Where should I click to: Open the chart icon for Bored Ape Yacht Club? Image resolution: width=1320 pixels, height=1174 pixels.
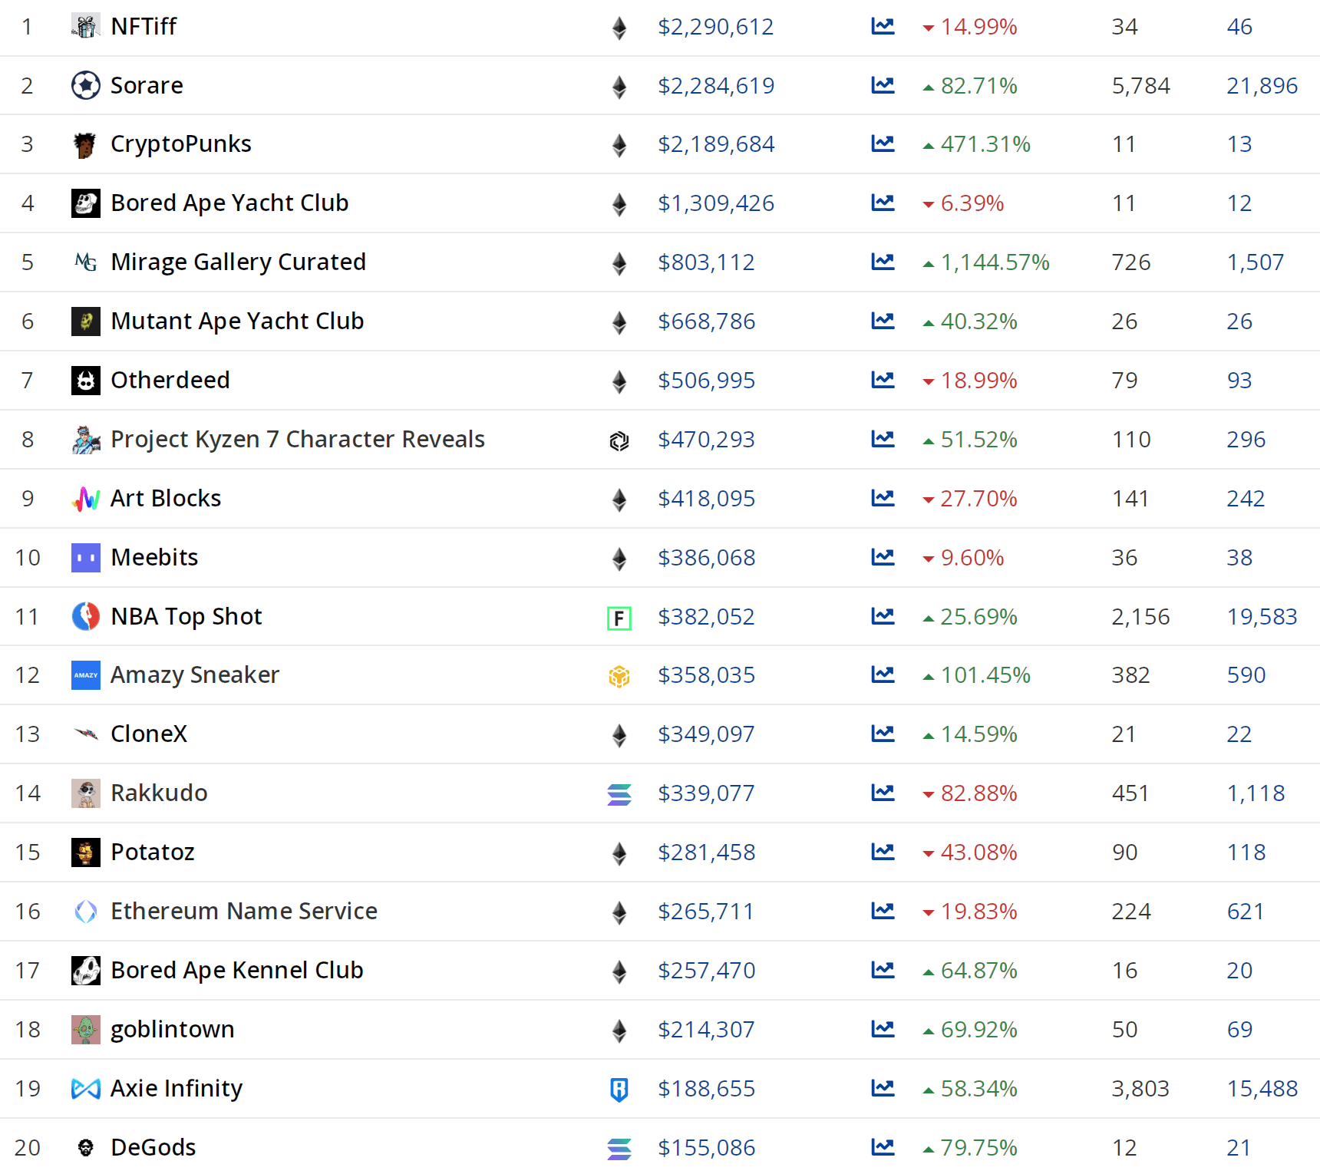[883, 203]
